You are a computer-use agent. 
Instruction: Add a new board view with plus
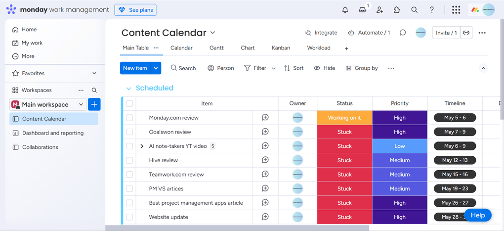tap(346, 48)
